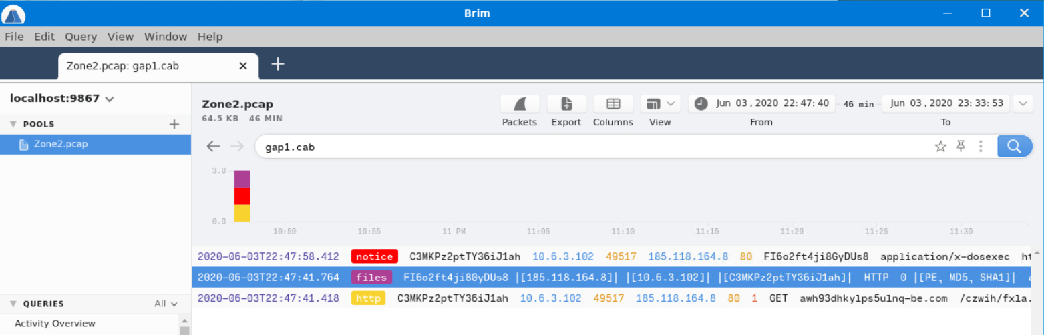
Task: Click host awh93dhkylps5ulnq-be.com in http row
Action: (x=874, y=298)
